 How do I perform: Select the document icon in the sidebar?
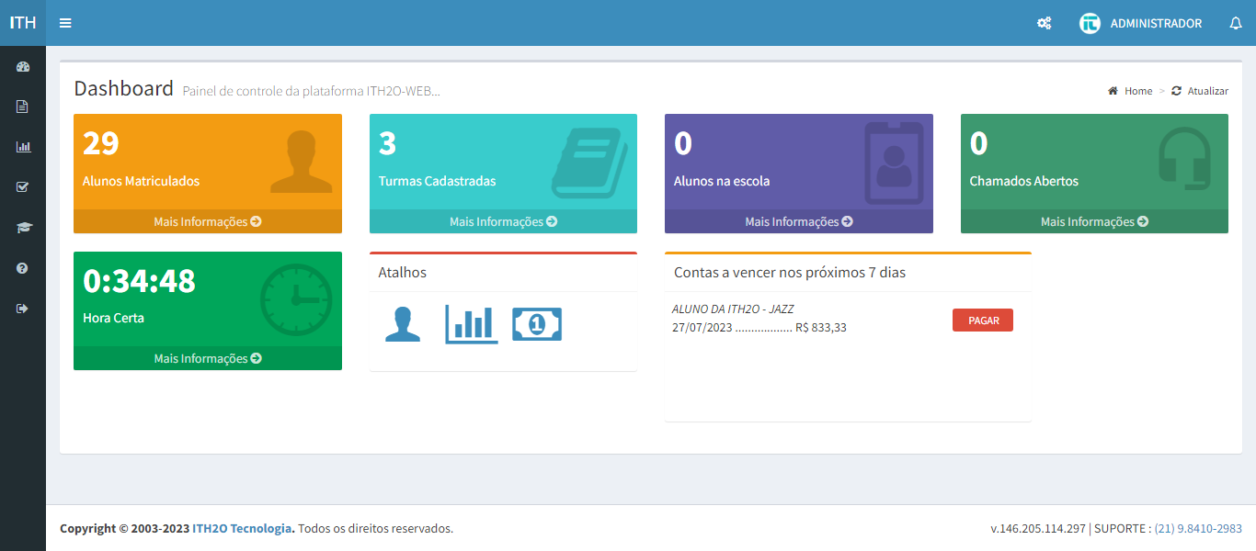23,106
